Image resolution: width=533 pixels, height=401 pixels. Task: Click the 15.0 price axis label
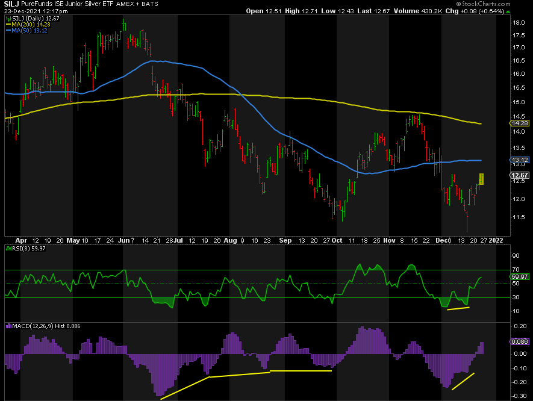519,102
